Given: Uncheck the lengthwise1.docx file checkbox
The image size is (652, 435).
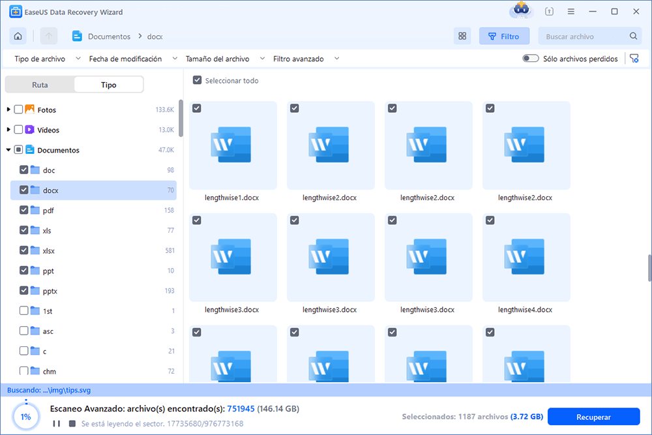Looking at the screenshot, I should [197, 108].
